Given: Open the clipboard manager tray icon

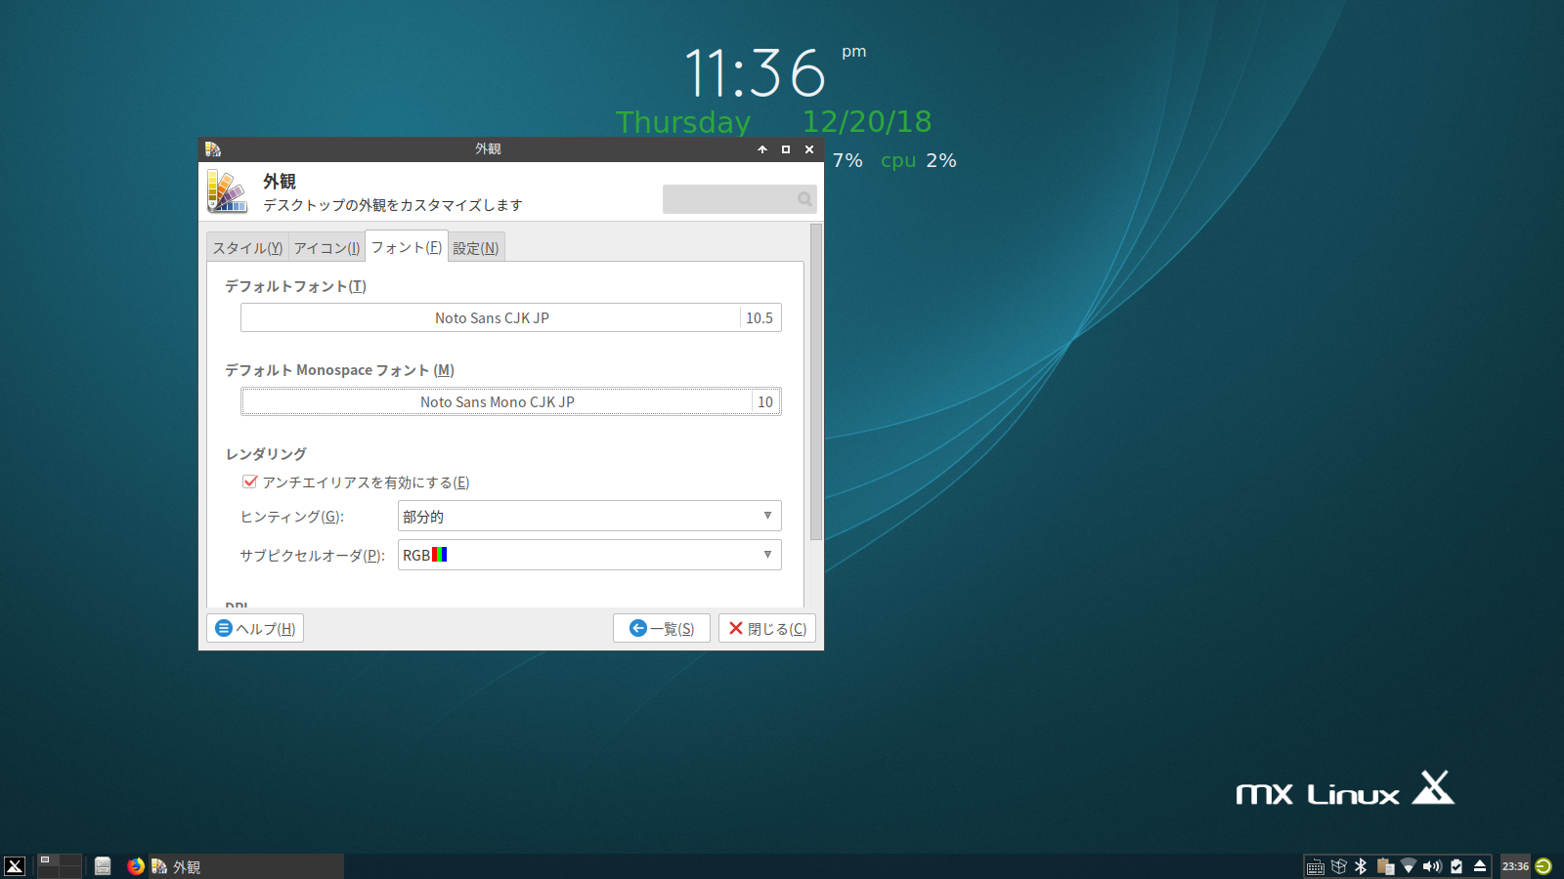Looking at the screenshot, I should click(1385, 866).
